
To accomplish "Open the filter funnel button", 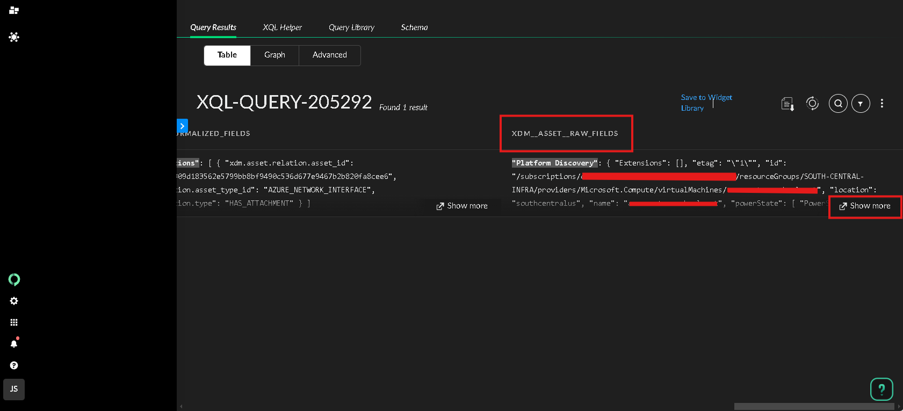I will pos(861,103).
